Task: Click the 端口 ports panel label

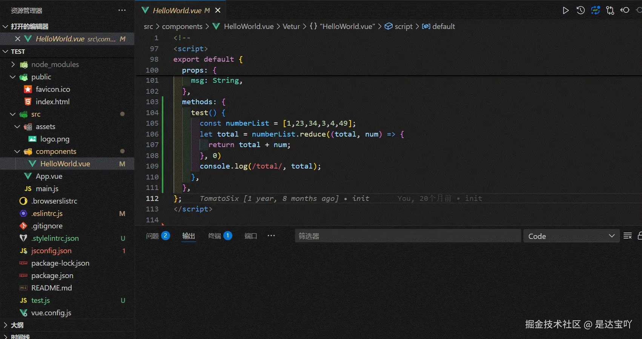Action: [x=250, y=236]
